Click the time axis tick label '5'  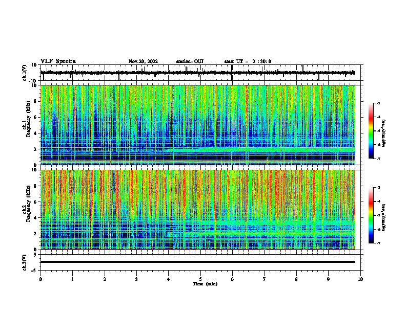pyautogui.click(x=200, y=279)
